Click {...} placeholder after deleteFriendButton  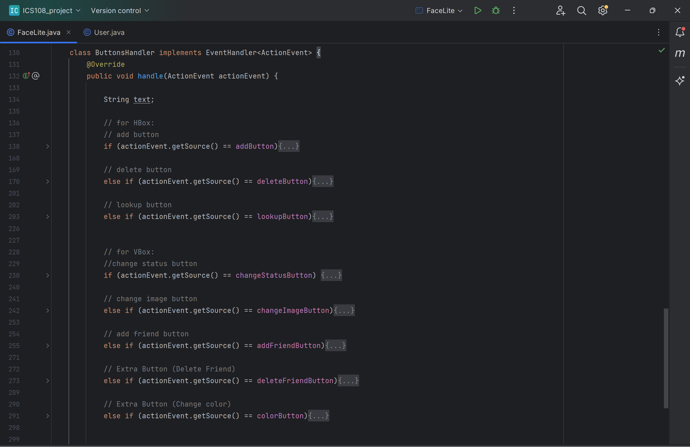(349, 381)
